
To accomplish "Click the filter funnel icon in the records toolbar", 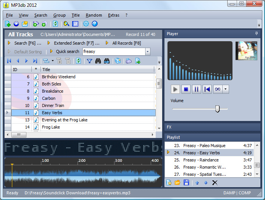I will pos(90,61).
